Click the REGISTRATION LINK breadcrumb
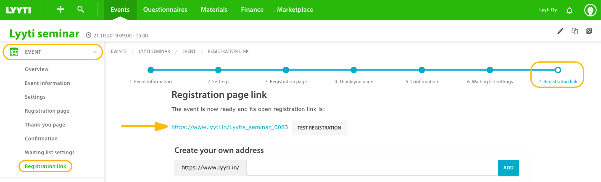Viewport: 601px width, 182px height. (228, 51)
